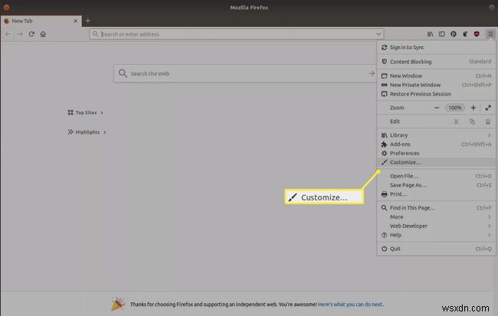
Task: Close the New Tab tab
Action: tap(75, 21)
